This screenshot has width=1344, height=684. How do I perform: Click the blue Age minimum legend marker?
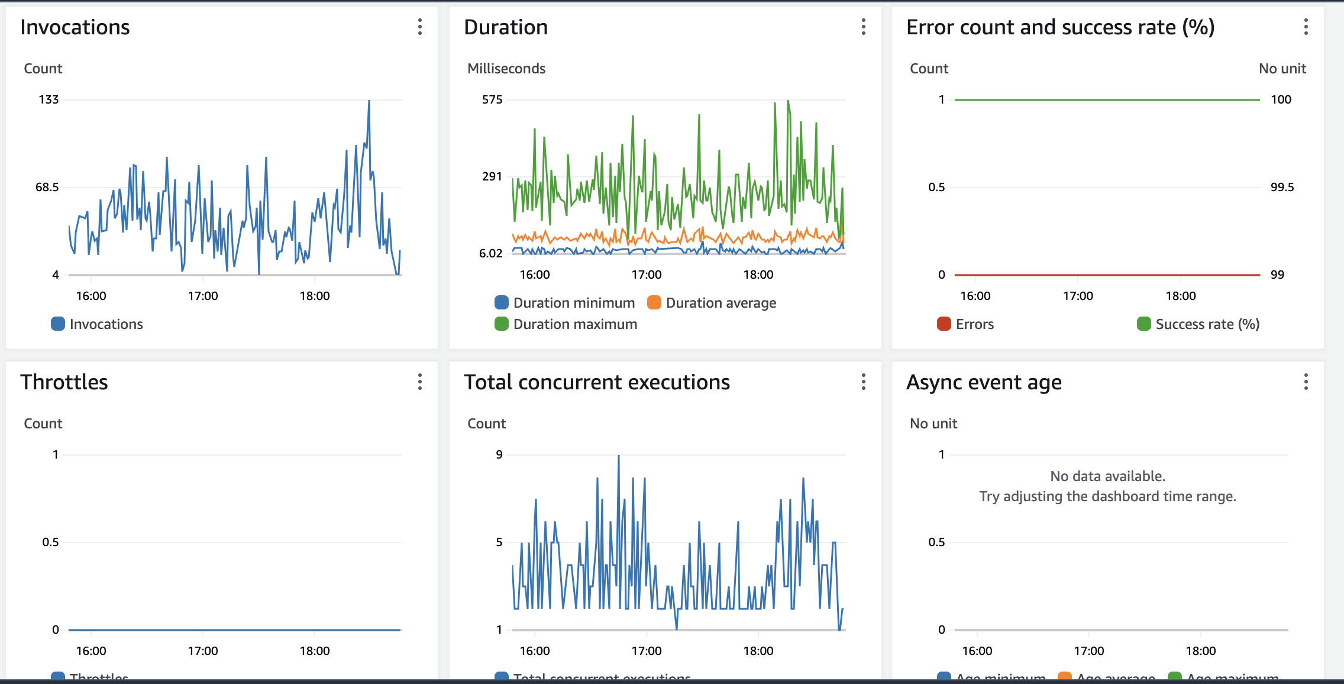tap(944, 676)
